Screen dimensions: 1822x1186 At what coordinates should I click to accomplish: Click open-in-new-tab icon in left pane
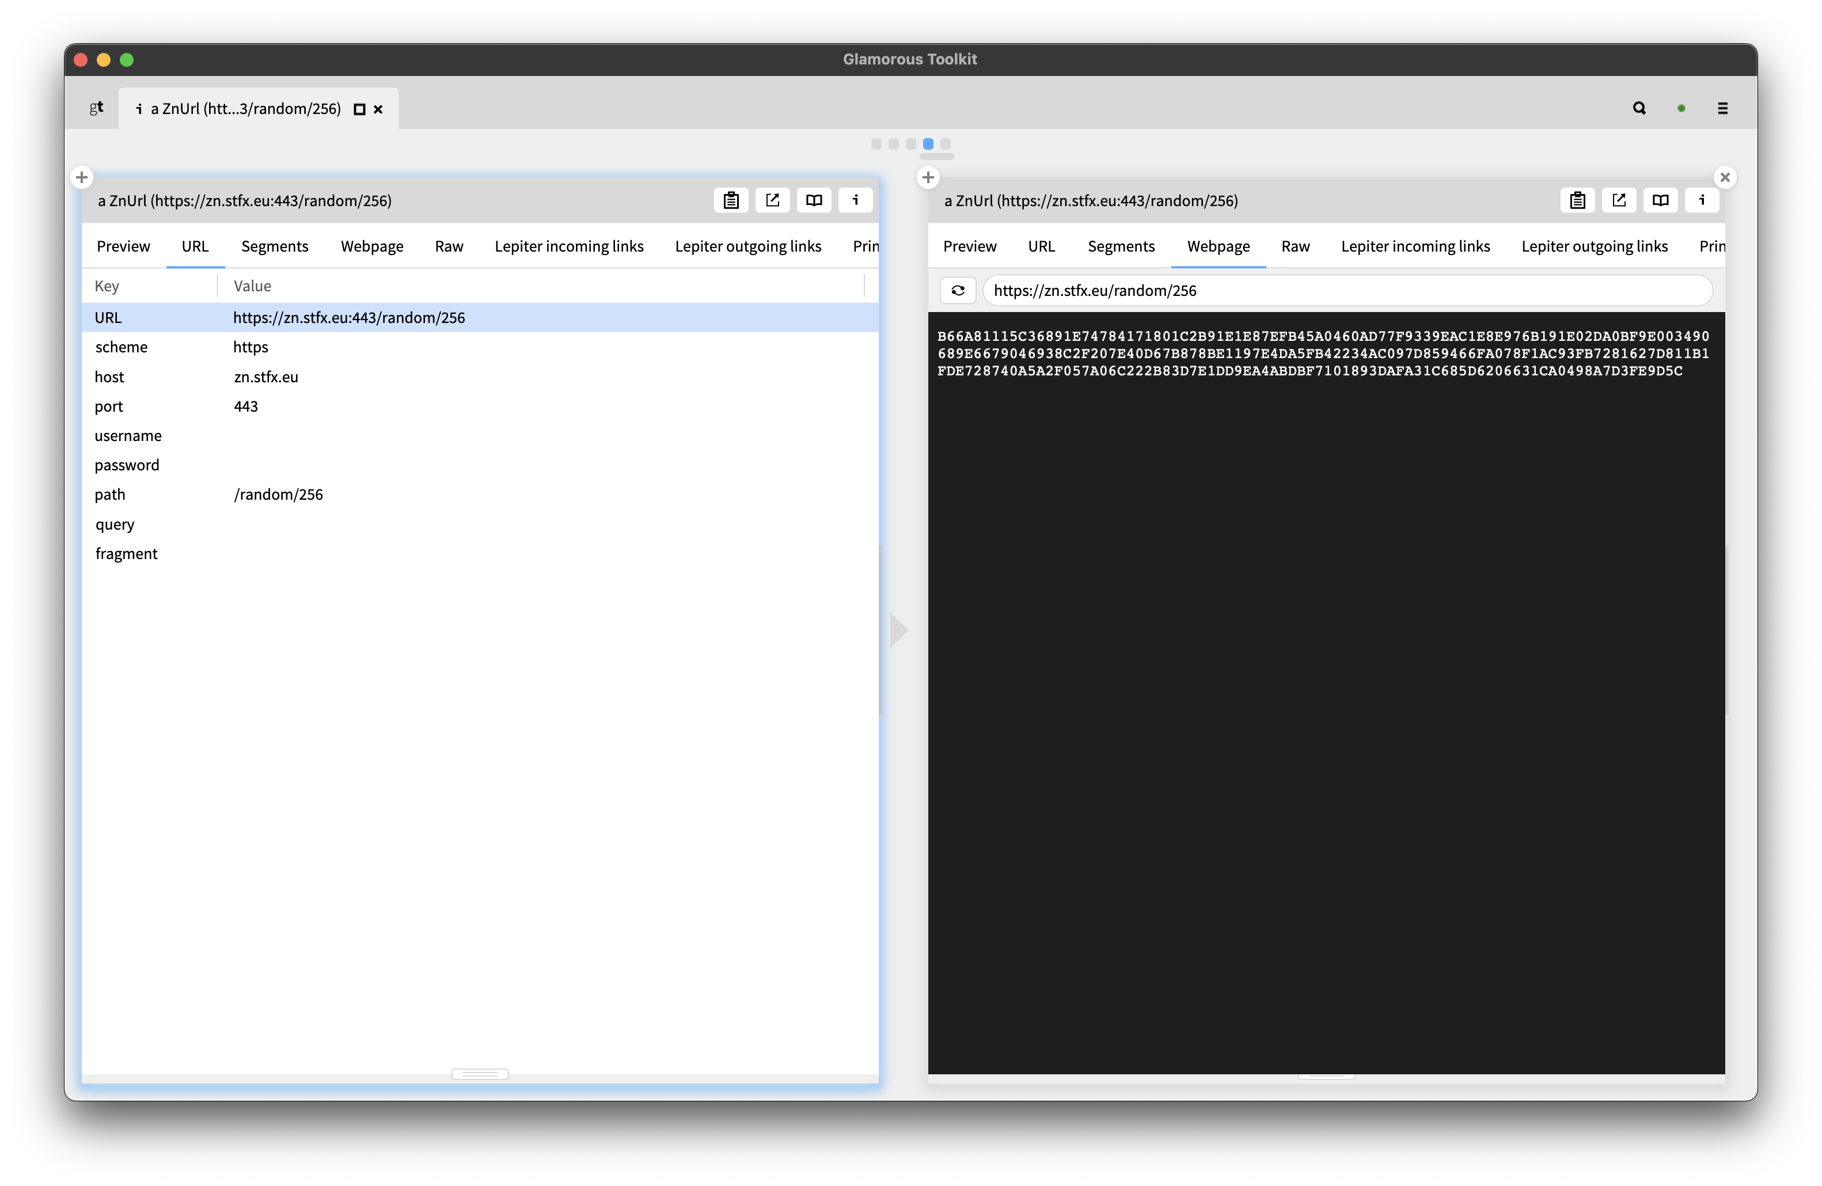772,200
